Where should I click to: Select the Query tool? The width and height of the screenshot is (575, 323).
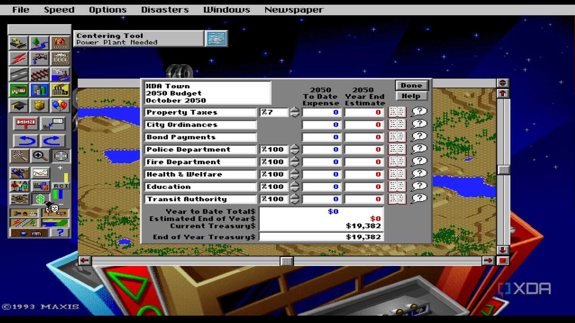pyautogui.click(x=53, y=124)
